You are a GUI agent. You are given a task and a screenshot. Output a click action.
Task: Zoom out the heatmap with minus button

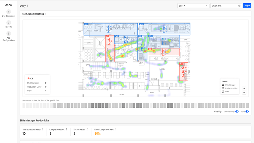coord(244,93)
